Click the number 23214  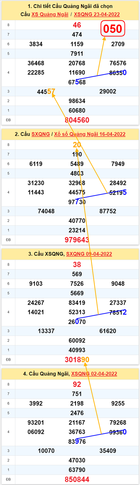click(x=77, y=230)
